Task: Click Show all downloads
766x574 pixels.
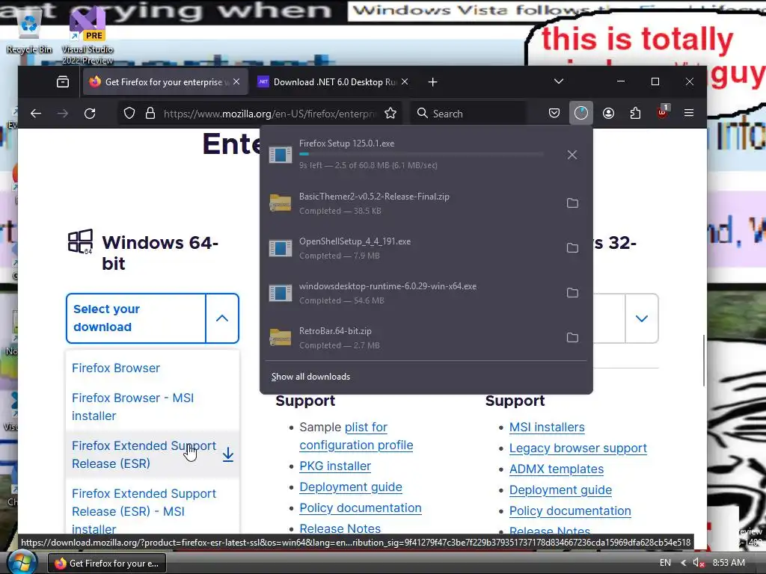Action: pyautogui.click(x=310, y=377)
